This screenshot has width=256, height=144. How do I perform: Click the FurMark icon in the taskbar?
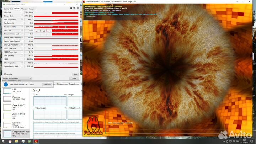pos(36,142)
